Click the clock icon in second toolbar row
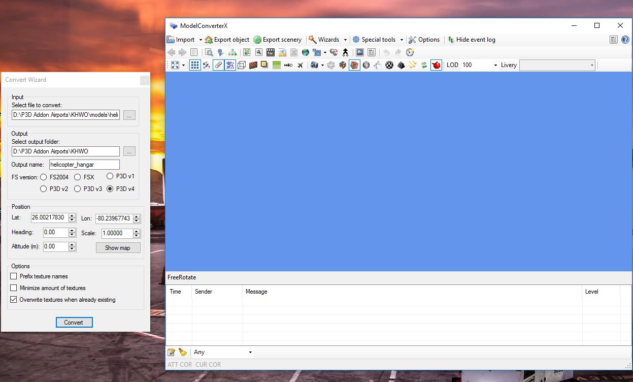This screenshot has width=633, height=382. [x=410, y=52]
